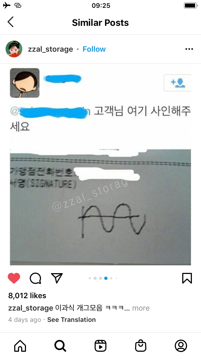Open zzal_storage profile avatar

click(14, 49)
